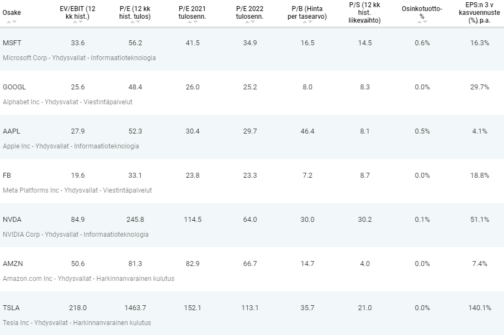Open the GOOGL ticker link
Viewport: 504px width, 335px height.
[14, 87]
